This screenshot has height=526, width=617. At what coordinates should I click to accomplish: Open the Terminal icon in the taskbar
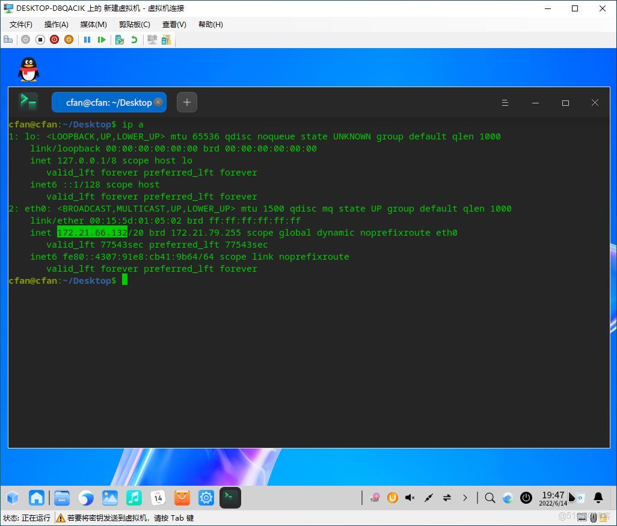pos(230,498)
